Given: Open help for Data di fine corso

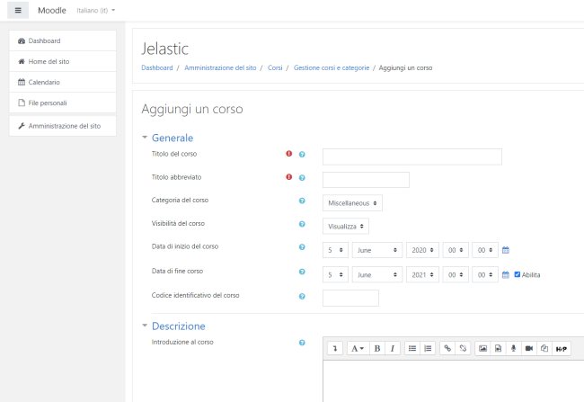Looking at the screenshot, I should pyautogui.click(x=302, y=272).
